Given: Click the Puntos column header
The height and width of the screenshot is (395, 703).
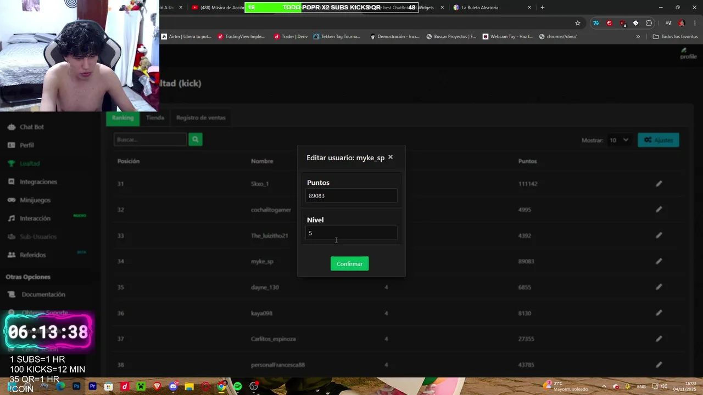Looking at the screenshot, I should point(527,161).
